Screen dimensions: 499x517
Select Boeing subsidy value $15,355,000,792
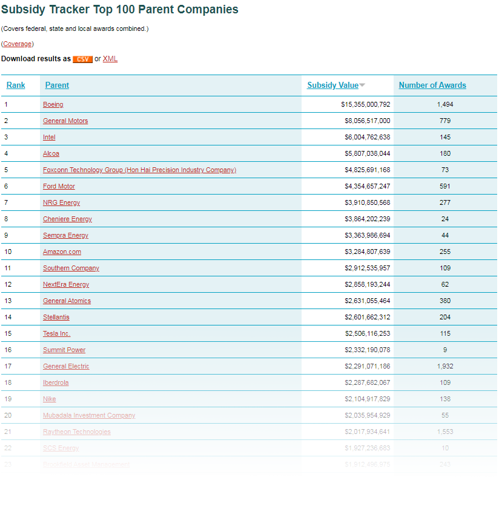[x=366, y=104]
